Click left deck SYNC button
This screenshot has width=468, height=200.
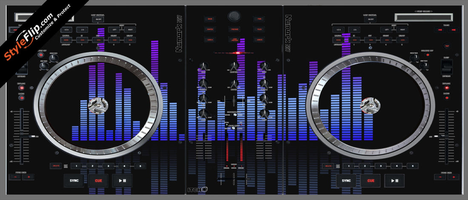74,180
